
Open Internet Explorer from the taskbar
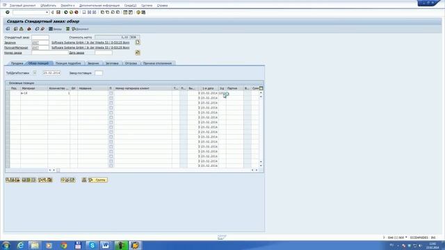coord(21,245)
